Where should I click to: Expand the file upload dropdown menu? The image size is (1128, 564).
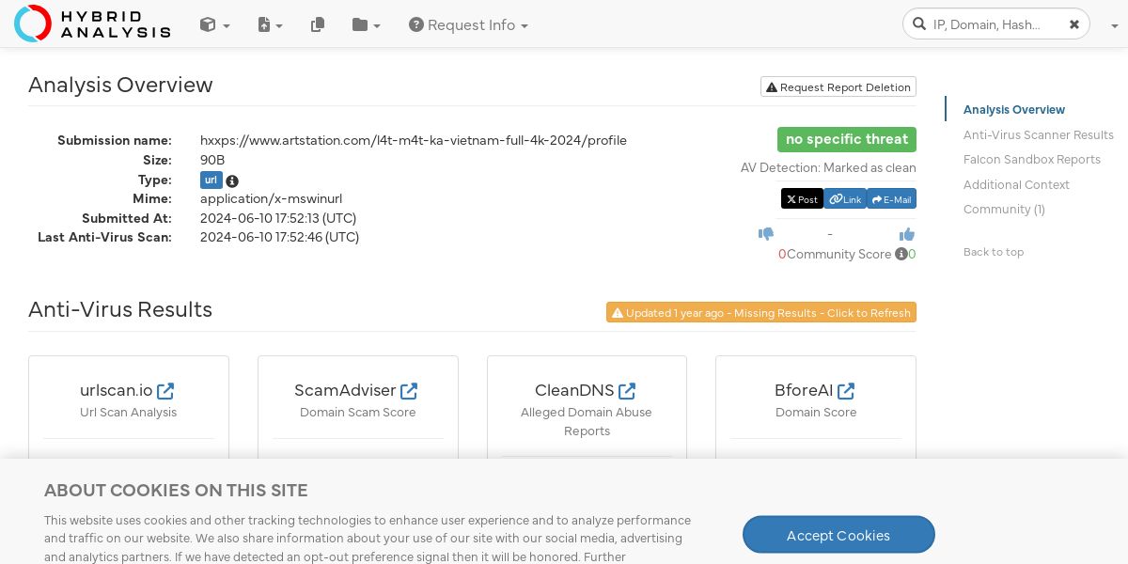pos(271,25)
